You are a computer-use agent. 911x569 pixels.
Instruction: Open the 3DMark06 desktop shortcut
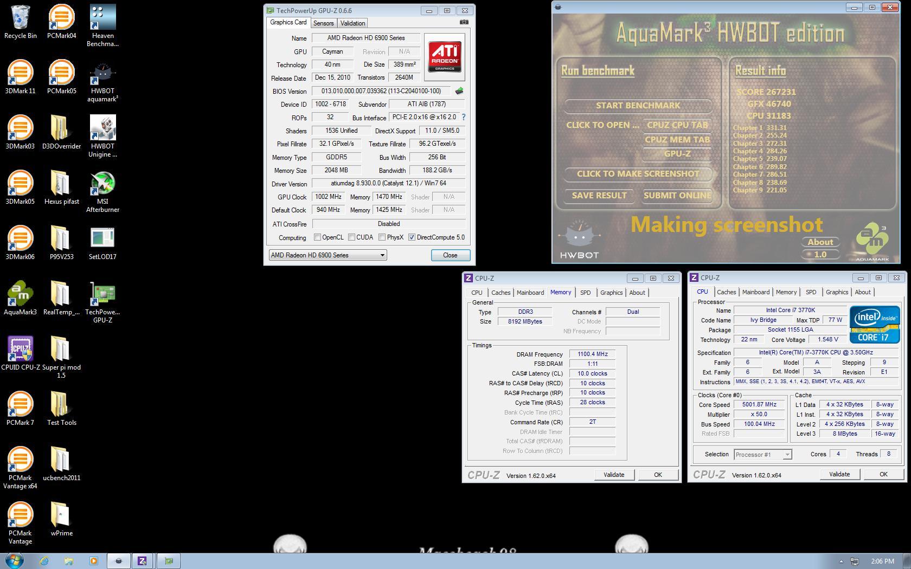point(20,243)
